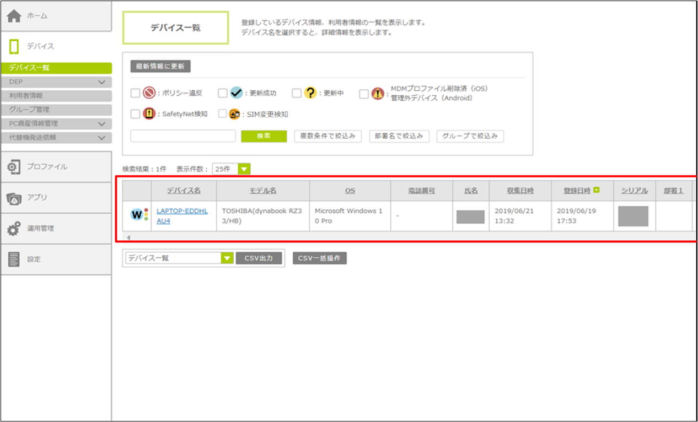The image size is (698, 422).
Task: Expand the DEP sidebar submenu
Action: point(101,82)
